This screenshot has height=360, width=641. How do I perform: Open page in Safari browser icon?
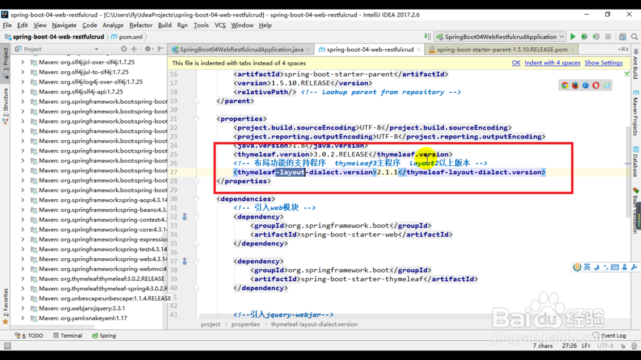pos(585,85)
